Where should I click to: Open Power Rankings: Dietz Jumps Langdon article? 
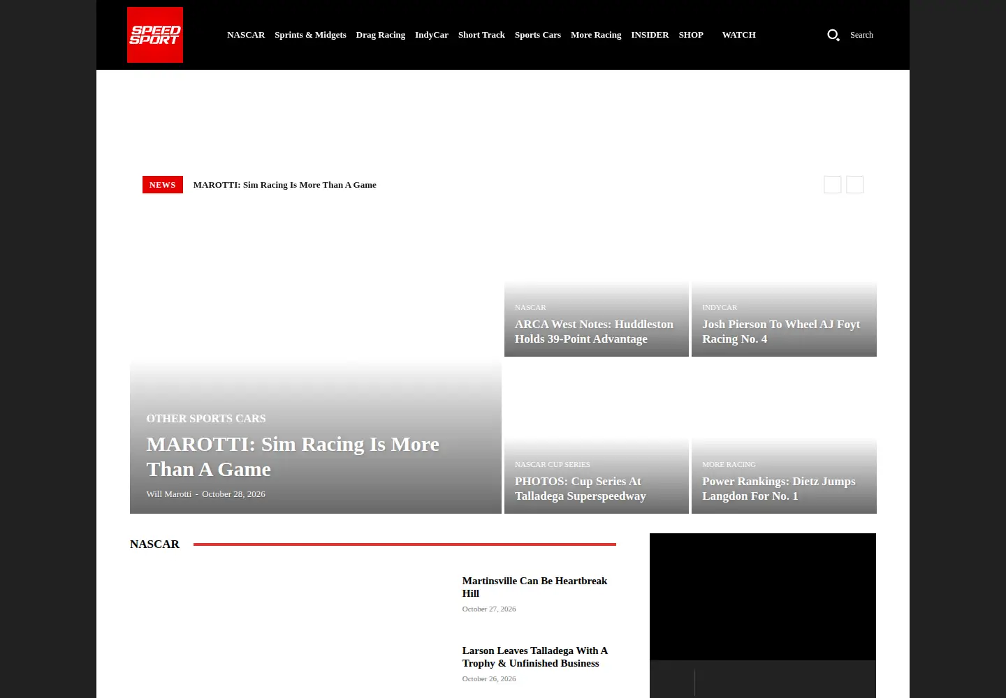click(779, 489)
